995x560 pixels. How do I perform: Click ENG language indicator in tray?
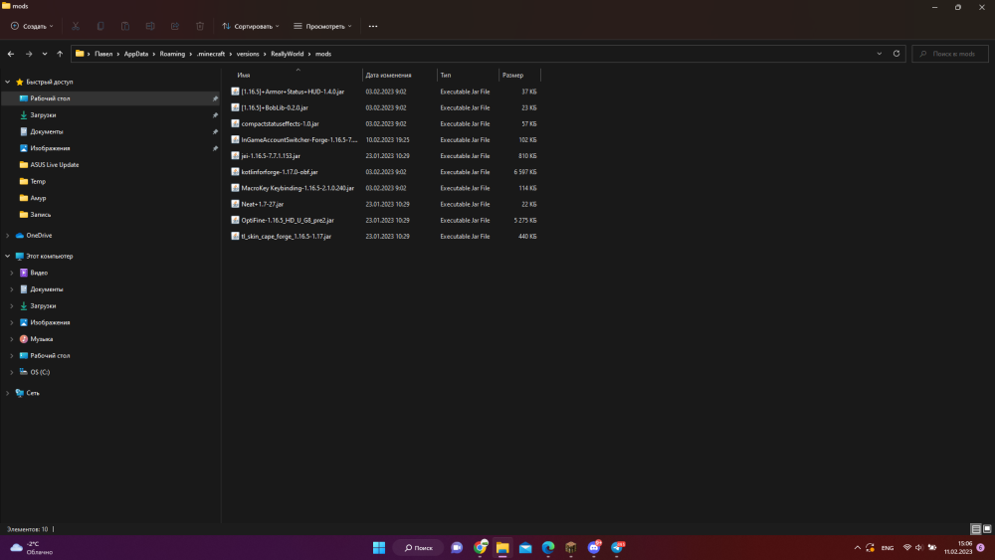(888, 548)
